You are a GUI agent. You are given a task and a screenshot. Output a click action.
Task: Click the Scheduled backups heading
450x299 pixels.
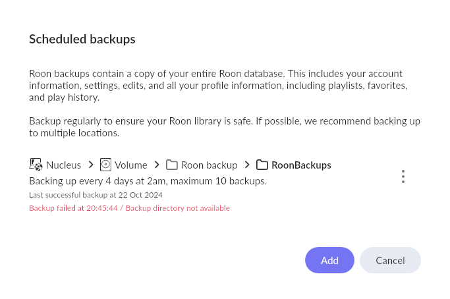[x=82, y=40]
